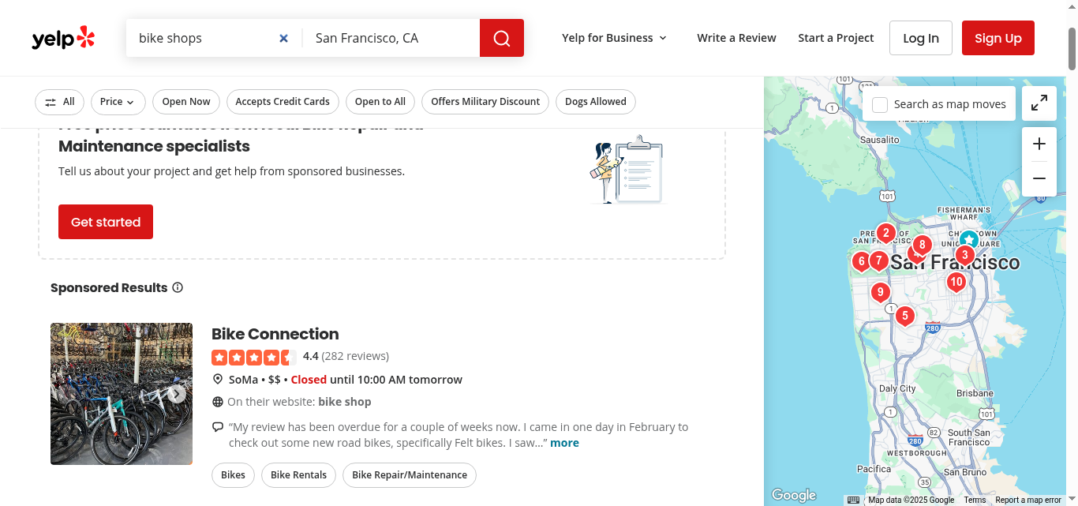1078x506 pixels.
Task: Open keyboard shortcuts icon on map
Action: pos(853,500)
